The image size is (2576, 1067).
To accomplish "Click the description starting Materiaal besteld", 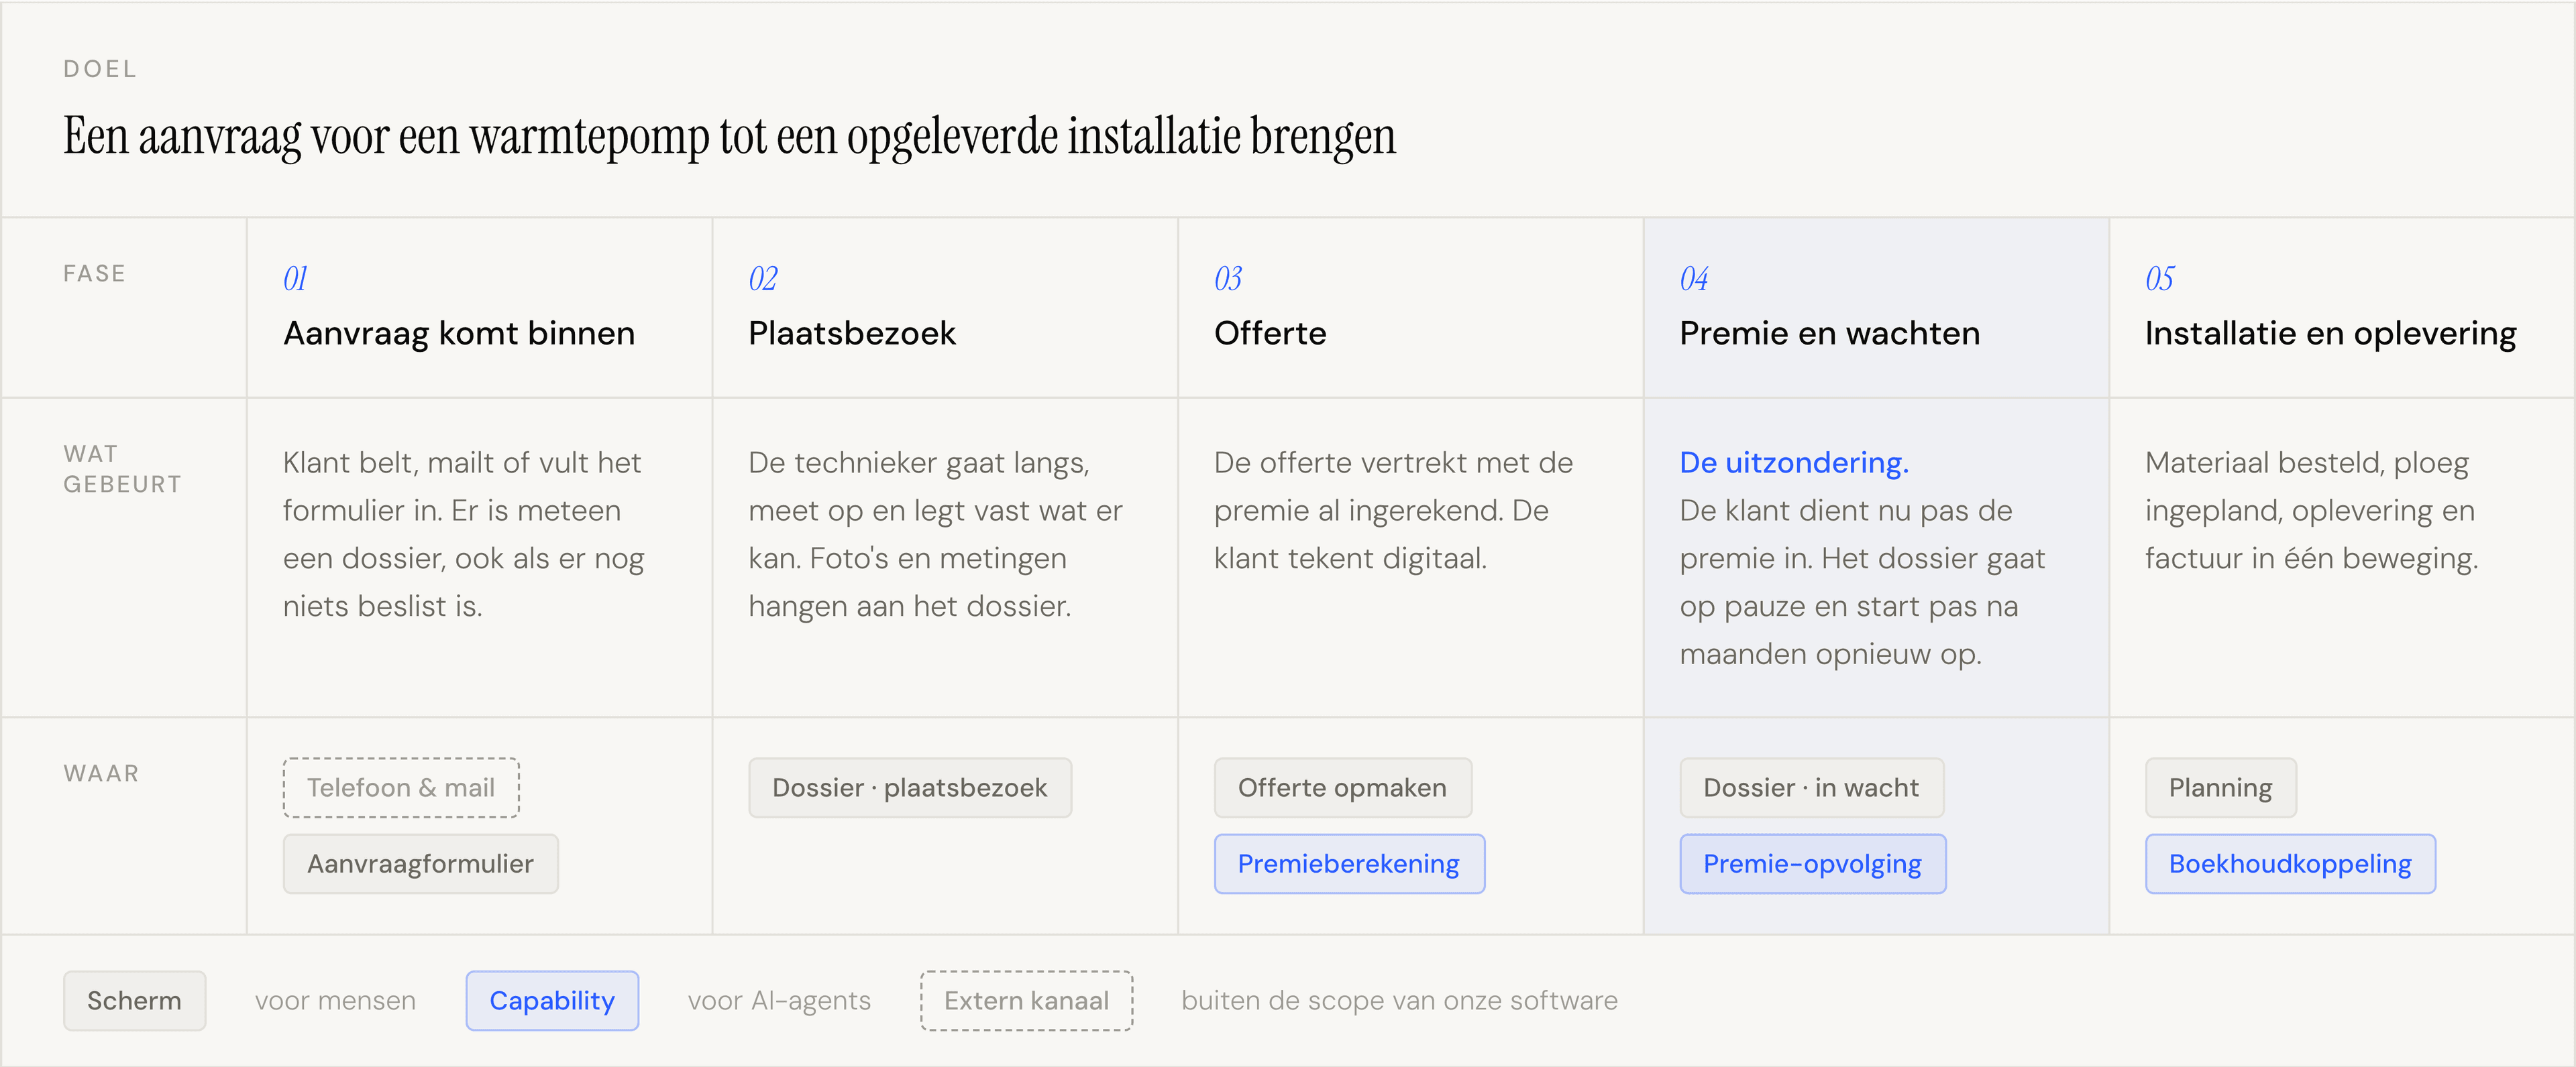I will pyautogui.click(x=2311, y=511).
